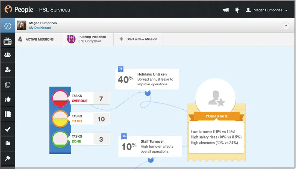
Task: Click the Your Stats avatar star icon
Action: pyautogui.click(x=217, y=98)
